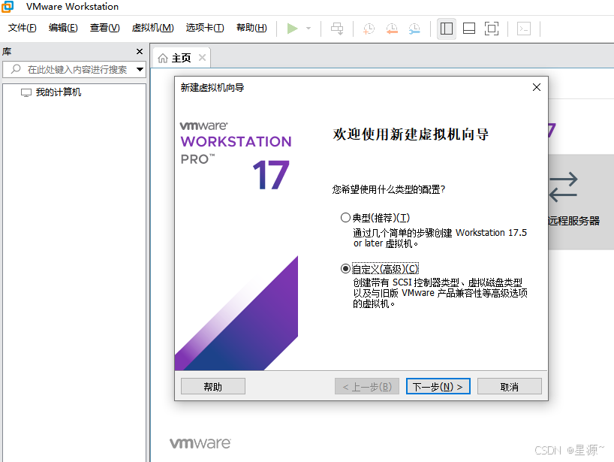Enter full screen mode icon
The image size is (614, 462).
pos(492,29)
